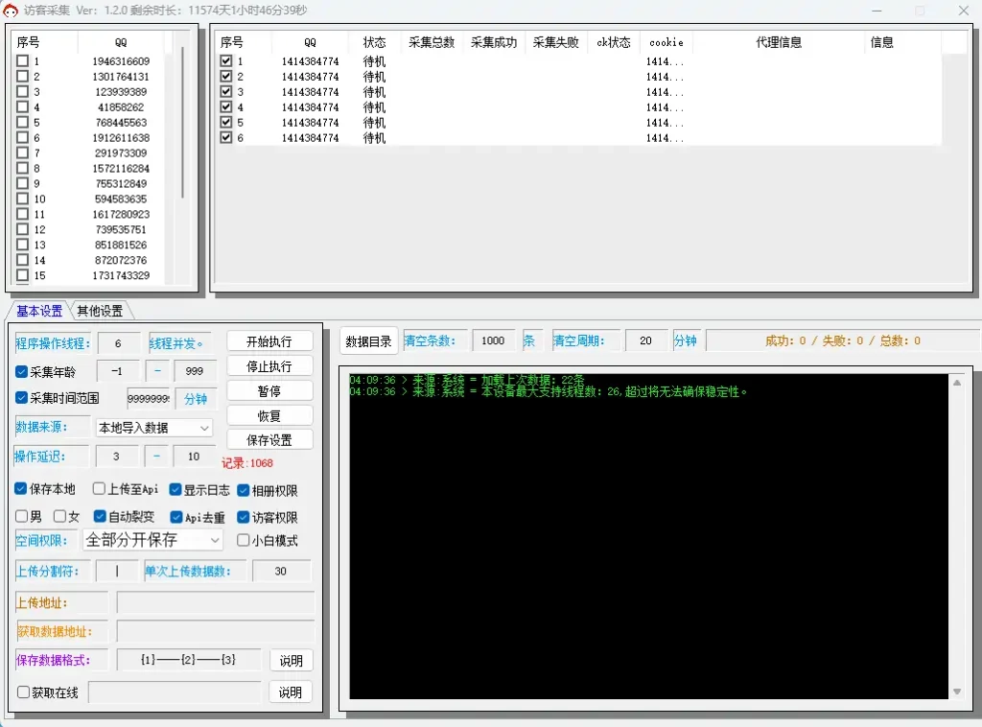Toggle the 显示日志 checkbox

[175, 490]
